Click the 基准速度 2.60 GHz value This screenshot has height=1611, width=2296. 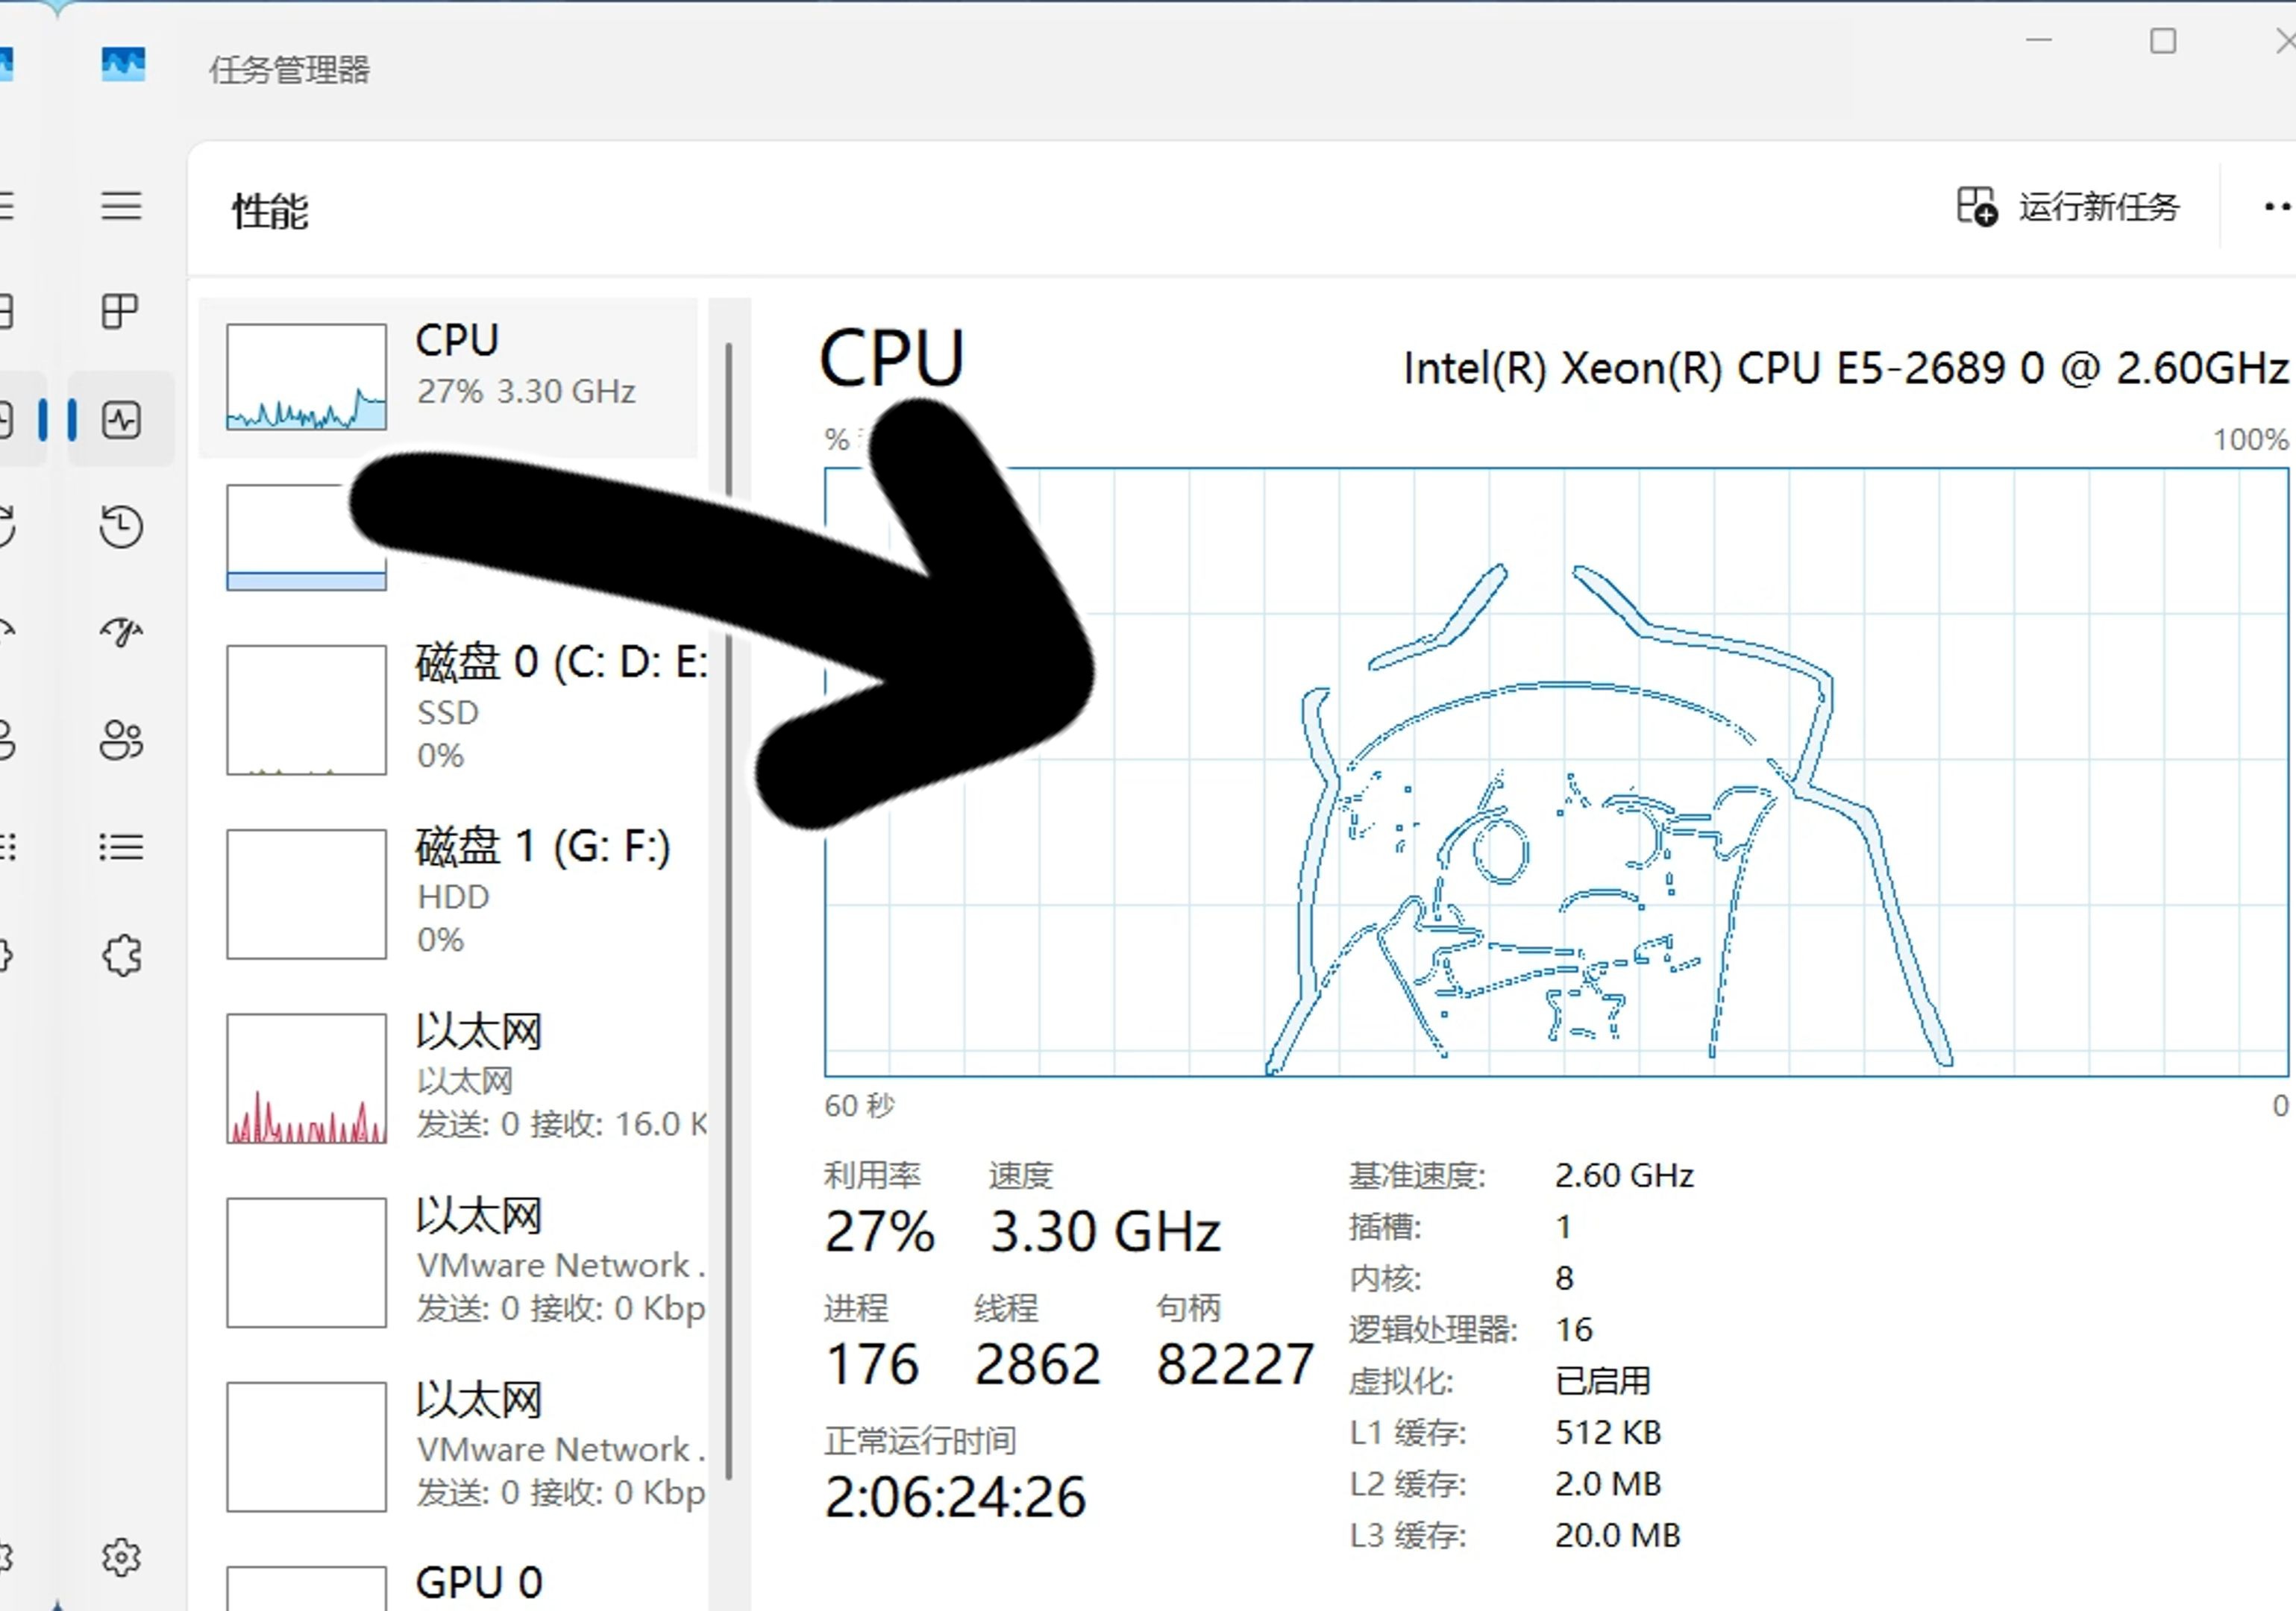(1624, 1175)
